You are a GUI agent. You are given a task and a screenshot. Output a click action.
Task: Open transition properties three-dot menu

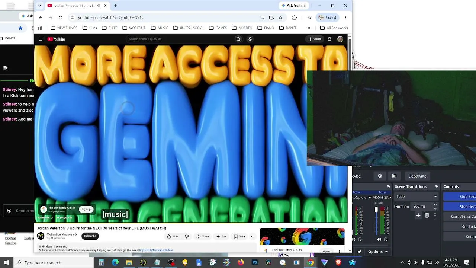pyautogui.click(x=435, y=216)
